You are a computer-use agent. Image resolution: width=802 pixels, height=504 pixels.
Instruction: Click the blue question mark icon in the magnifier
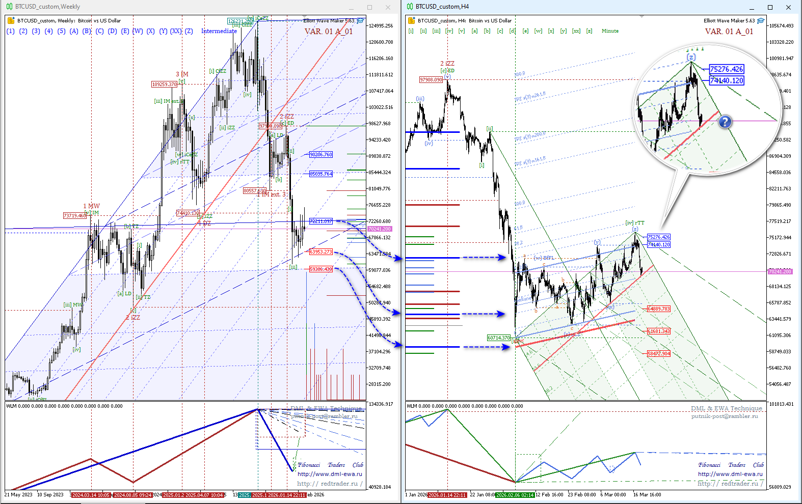(x=725, y=122)
